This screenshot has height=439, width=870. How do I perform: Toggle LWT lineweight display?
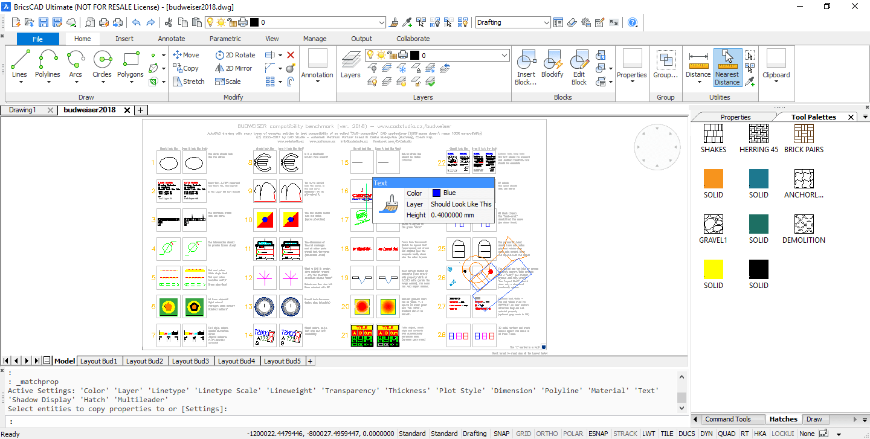click(x=649, y=434)
